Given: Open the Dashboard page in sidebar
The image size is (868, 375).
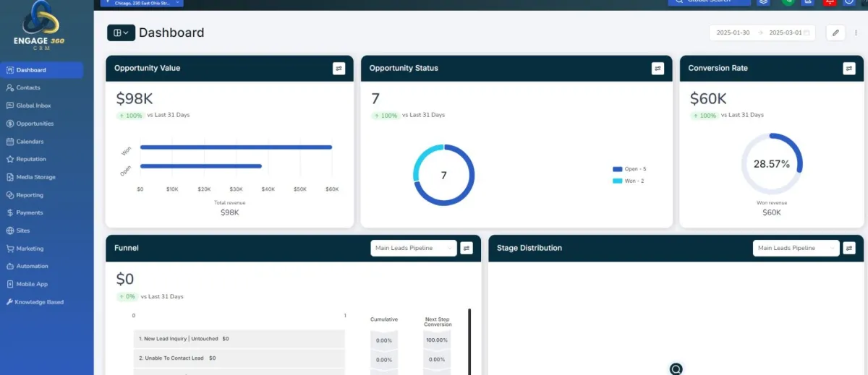Looking at the screenshot, I should (x=42, y=70).
